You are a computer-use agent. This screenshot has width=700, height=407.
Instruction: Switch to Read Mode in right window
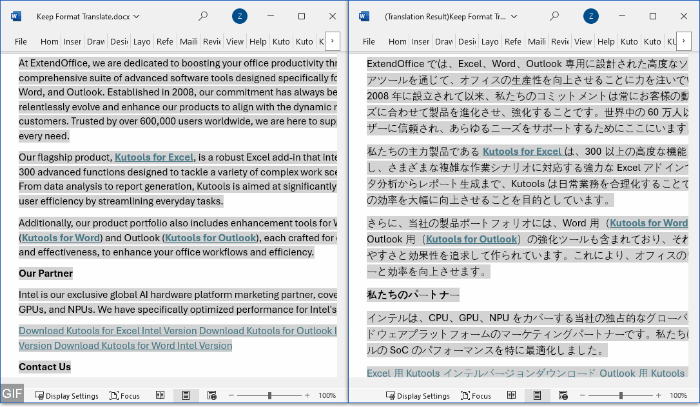coord(512,395)
